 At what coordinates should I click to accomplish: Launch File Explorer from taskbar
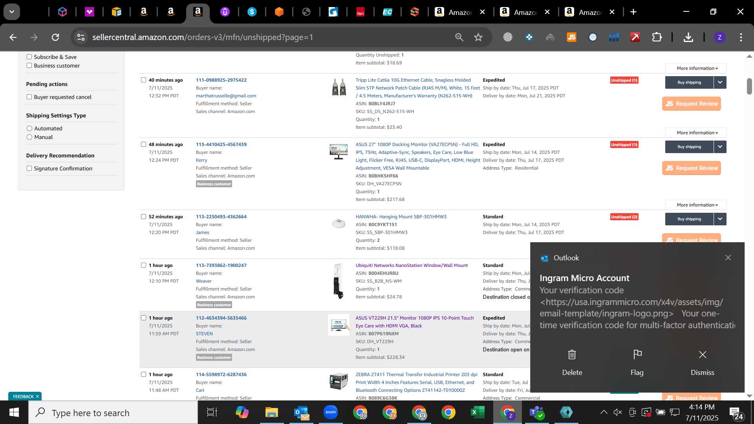click(x=271, y=413)
